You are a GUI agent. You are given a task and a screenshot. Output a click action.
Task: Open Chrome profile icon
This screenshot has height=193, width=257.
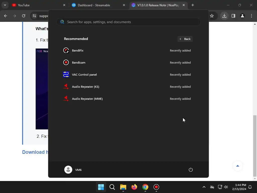(242, 16)
